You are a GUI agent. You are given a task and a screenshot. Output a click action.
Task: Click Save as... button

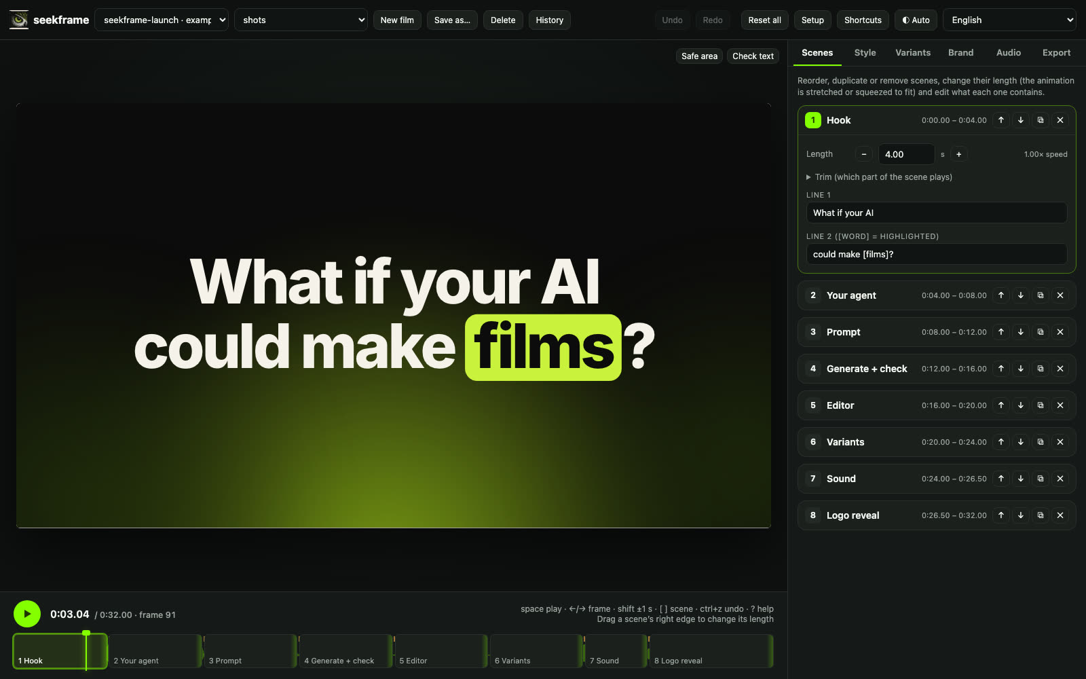[x=452, y=20]
